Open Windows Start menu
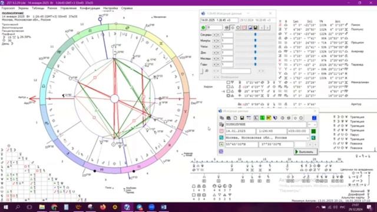Screen dimensions: 377x212 tap(6, 207)
